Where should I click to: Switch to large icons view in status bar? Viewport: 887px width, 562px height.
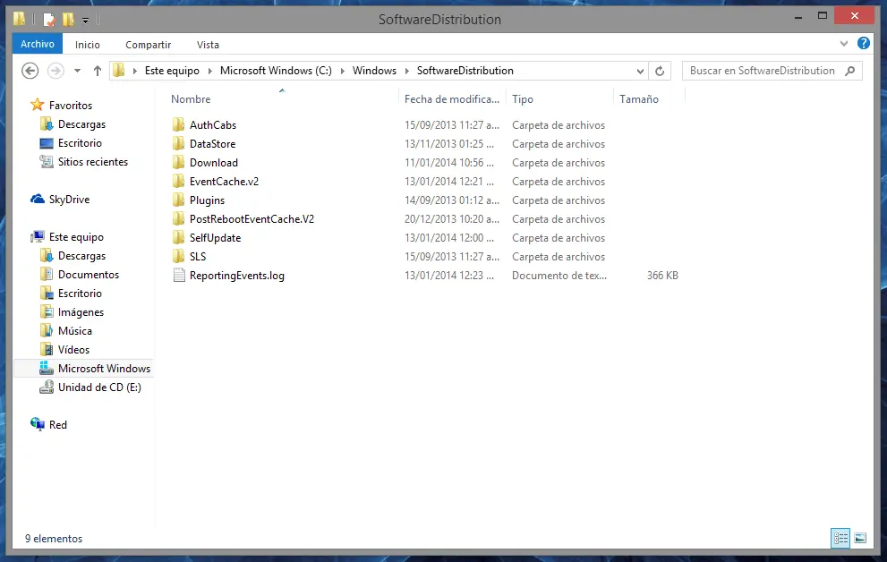coord(860,538)
